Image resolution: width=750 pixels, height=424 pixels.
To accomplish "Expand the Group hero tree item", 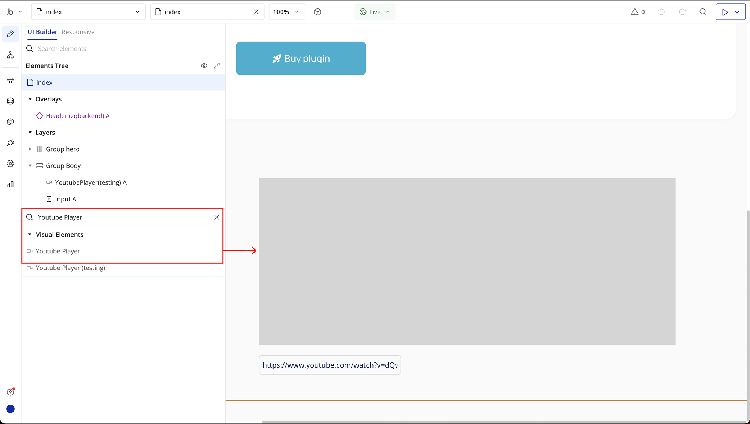I will [30, 149].
